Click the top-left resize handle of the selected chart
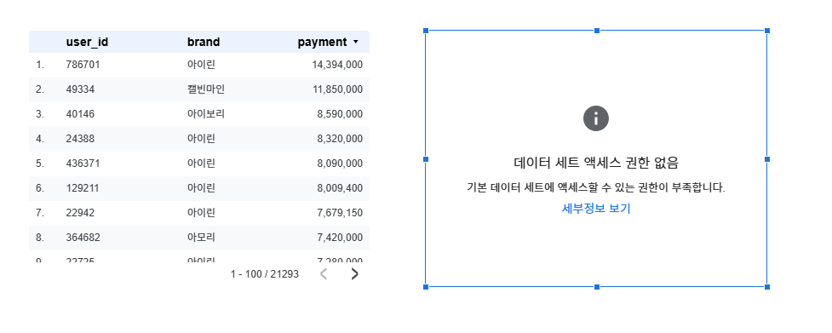 pyautogui.click(x=426, y=31)
